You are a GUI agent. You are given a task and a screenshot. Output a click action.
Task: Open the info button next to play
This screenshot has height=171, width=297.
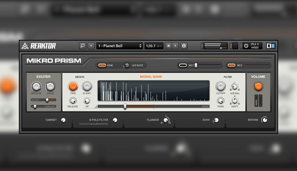tap(184, 46)
